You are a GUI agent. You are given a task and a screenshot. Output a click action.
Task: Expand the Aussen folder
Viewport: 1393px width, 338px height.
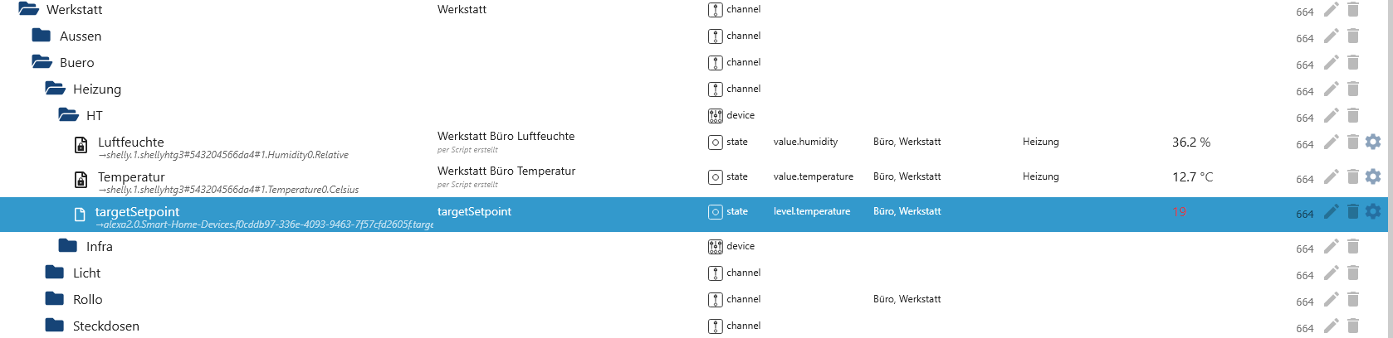[42, 36]
